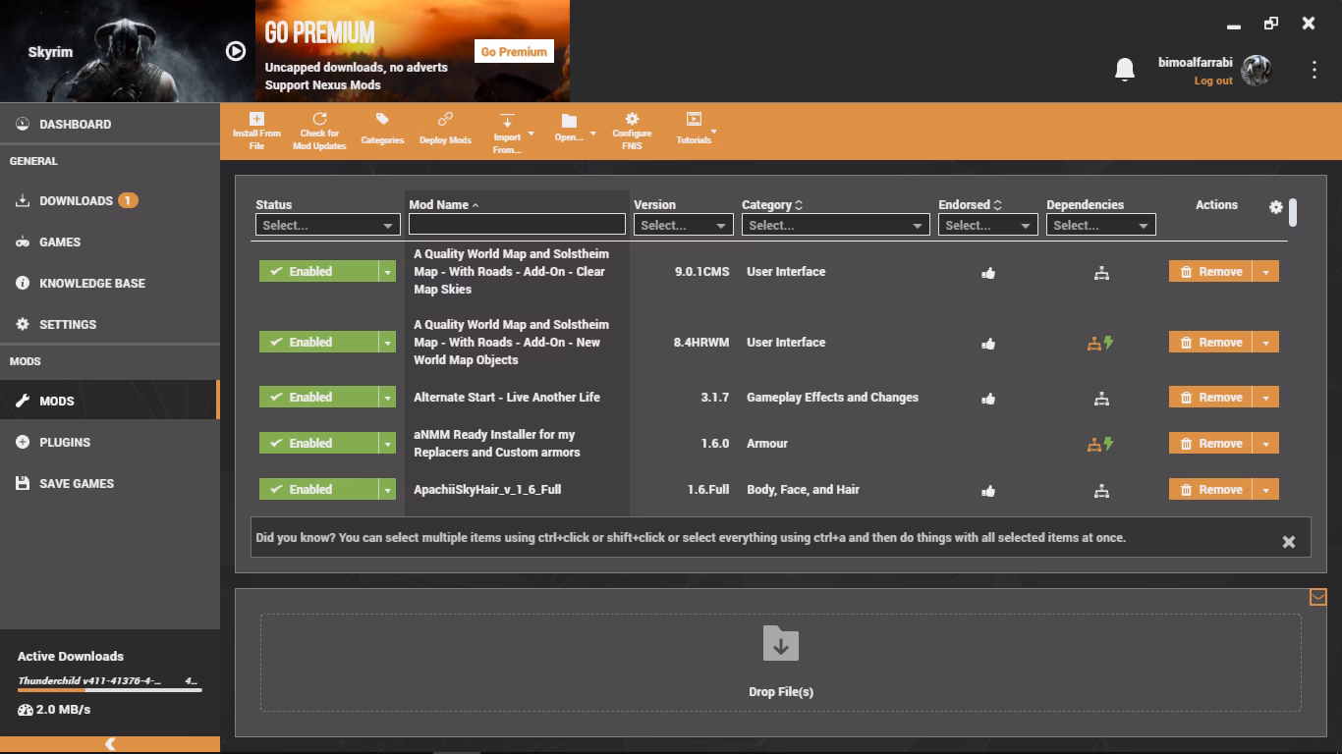This screenshot has width=1342, height=754.
Task: Remove the aNMM Ready Installer mod
Action: 1210,444
